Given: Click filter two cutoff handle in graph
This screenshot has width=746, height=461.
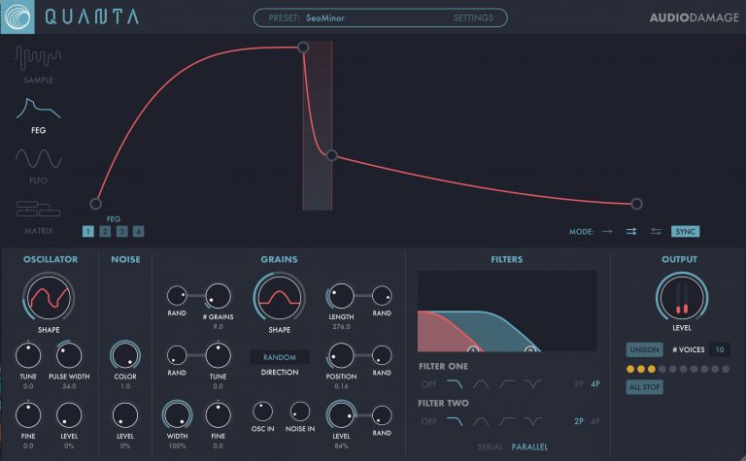Looking at the screenshot, I should [530, 350].
